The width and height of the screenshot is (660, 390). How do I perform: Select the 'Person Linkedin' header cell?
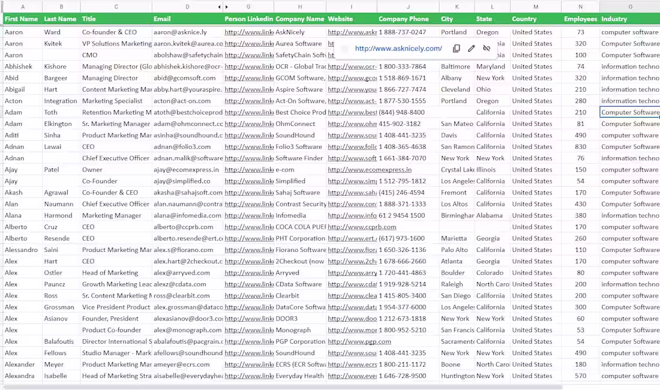(249, 19)
